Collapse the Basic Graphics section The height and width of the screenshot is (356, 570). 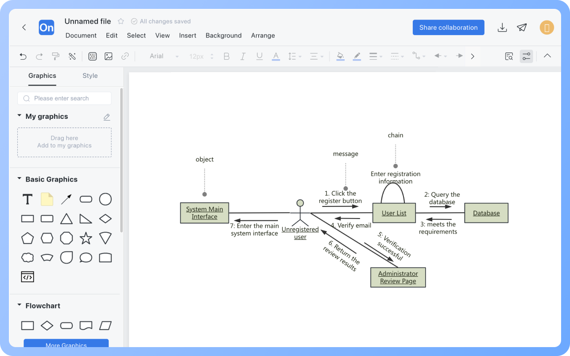19,178
